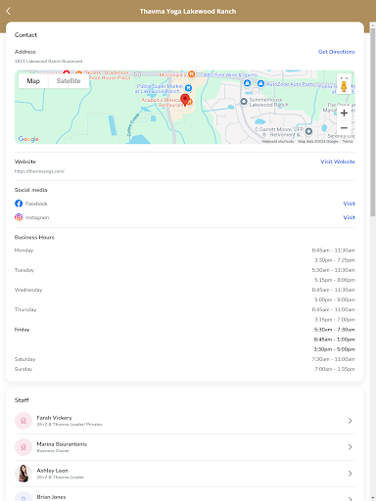Select staff member Brian Jones name
Viewport: 376px width, 501px height.
point(51,497)
